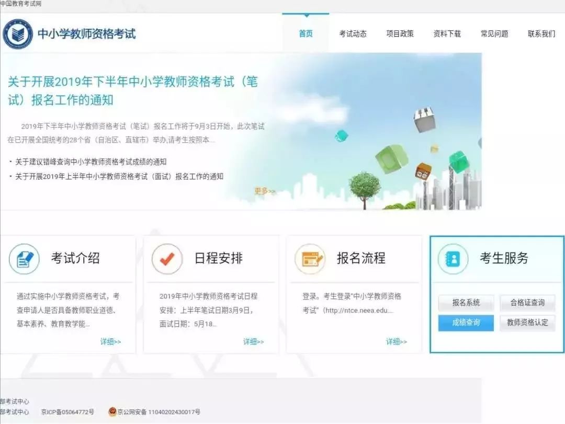Screen dimensions: 565x424
Task: Click the 京ICP备05064772号 footer link
Action: [67, 412]
